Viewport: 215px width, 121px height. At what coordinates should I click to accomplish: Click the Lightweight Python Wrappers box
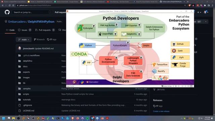coord(133,61)
